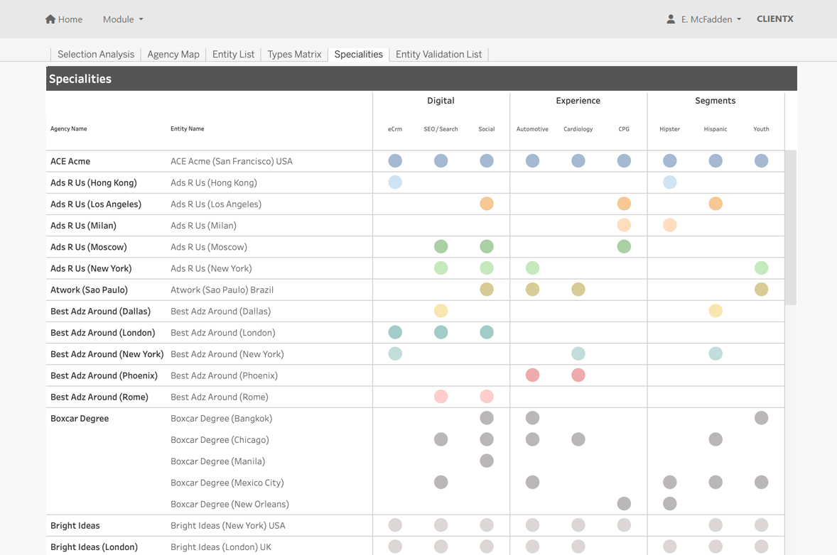Click Best Adz Around (Dallas) SEO/Search dot
This screenshot has height=555, width=837.
point(441,310)
